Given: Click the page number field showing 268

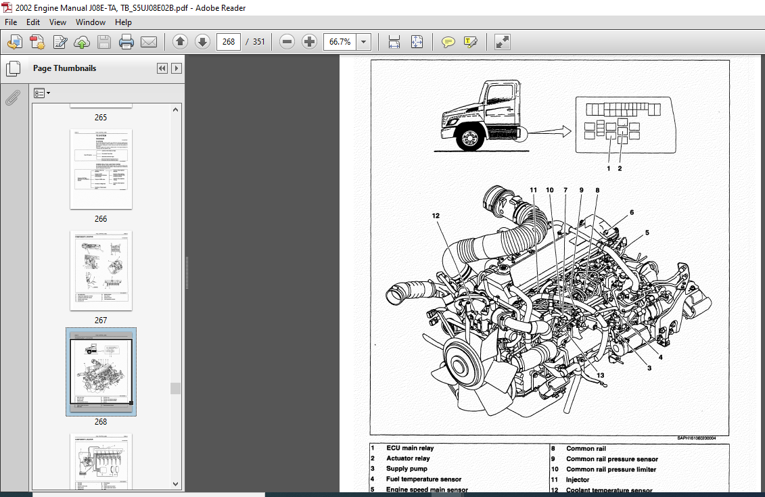Looking at the screenshot, I should [229, 42].
